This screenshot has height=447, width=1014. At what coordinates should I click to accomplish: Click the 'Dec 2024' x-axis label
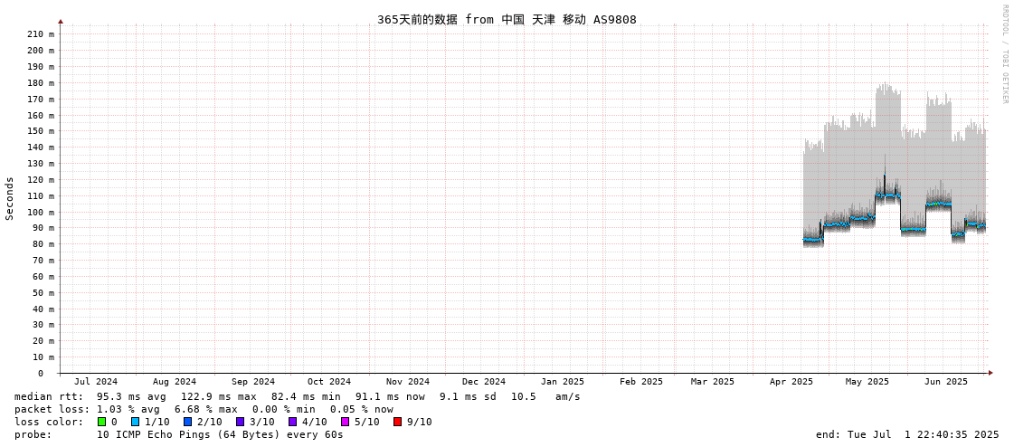484,382
